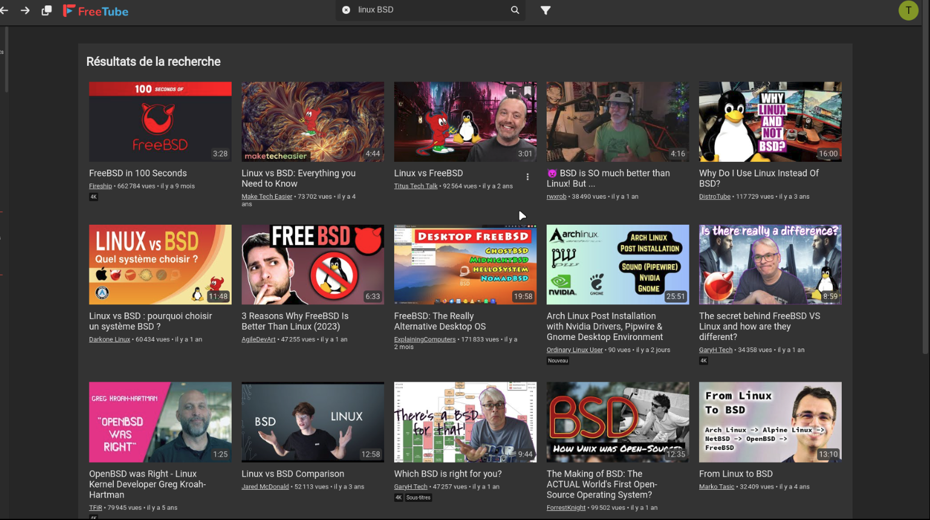Image resolution: width=930 pixels, height=520 pixels.
Task: Open the '3 Reasons Why FreeBSD Is Better' thumbnail
Action: [312, 265]
